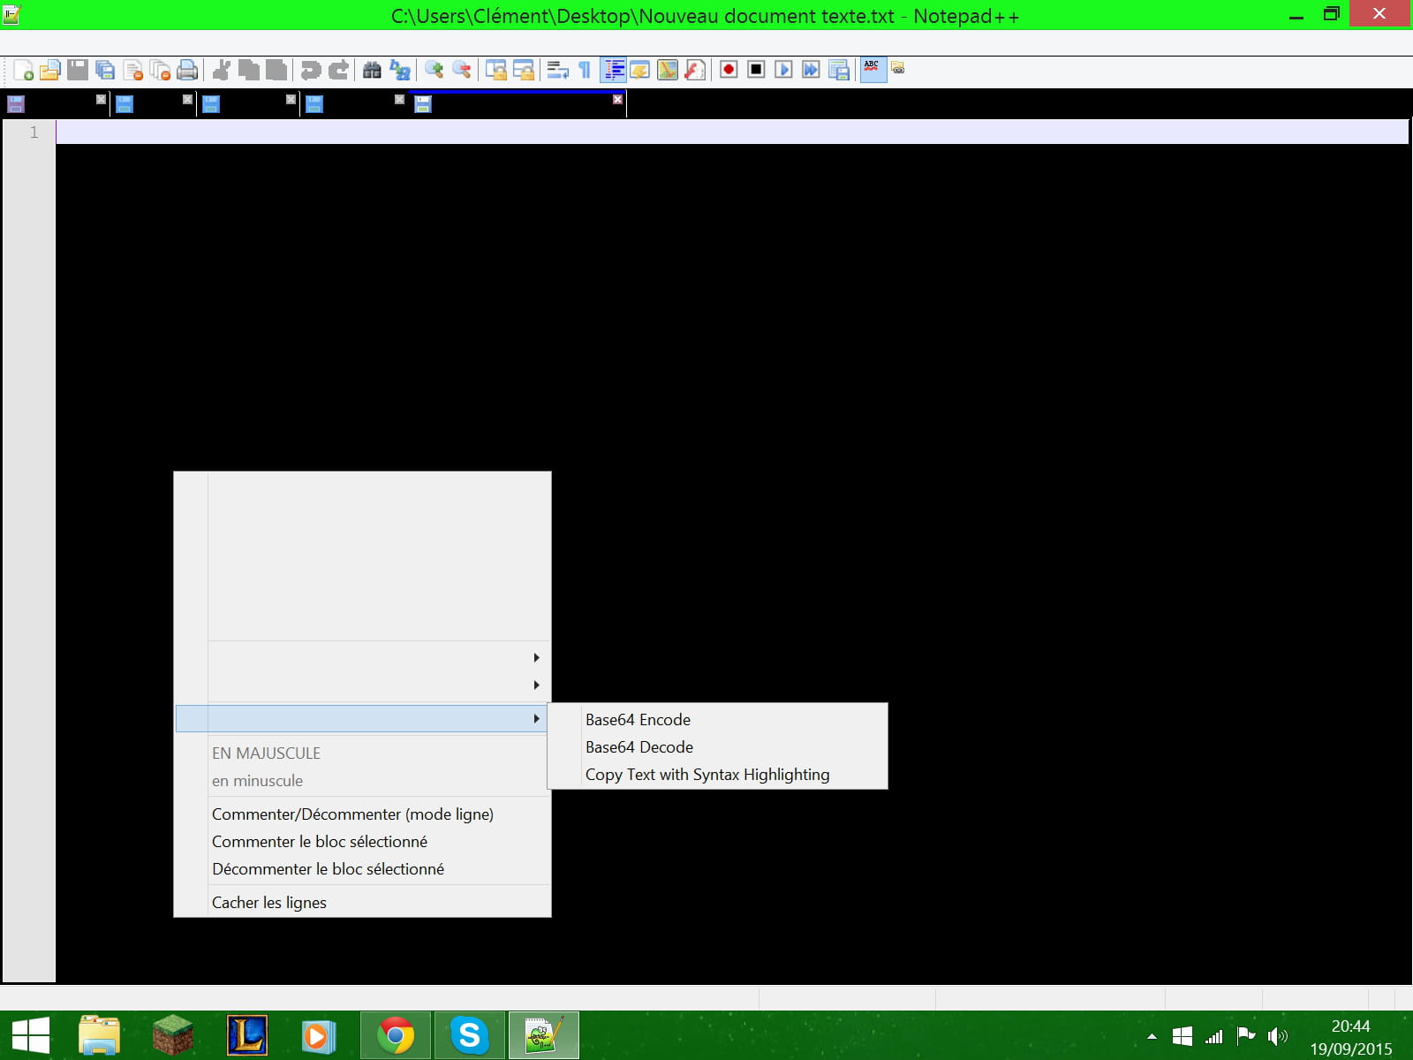
Task: Close the active tab under the blue bar
Action: click(x=617, y=100)
